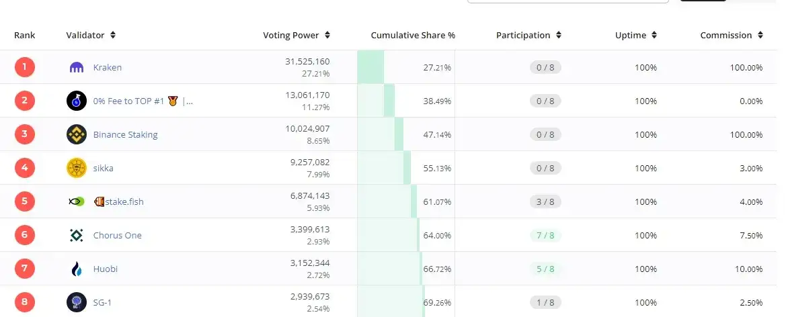This screenshot has height=317, width=786.
Task: Open the Kraken validator link
Action: coord(108,67)
